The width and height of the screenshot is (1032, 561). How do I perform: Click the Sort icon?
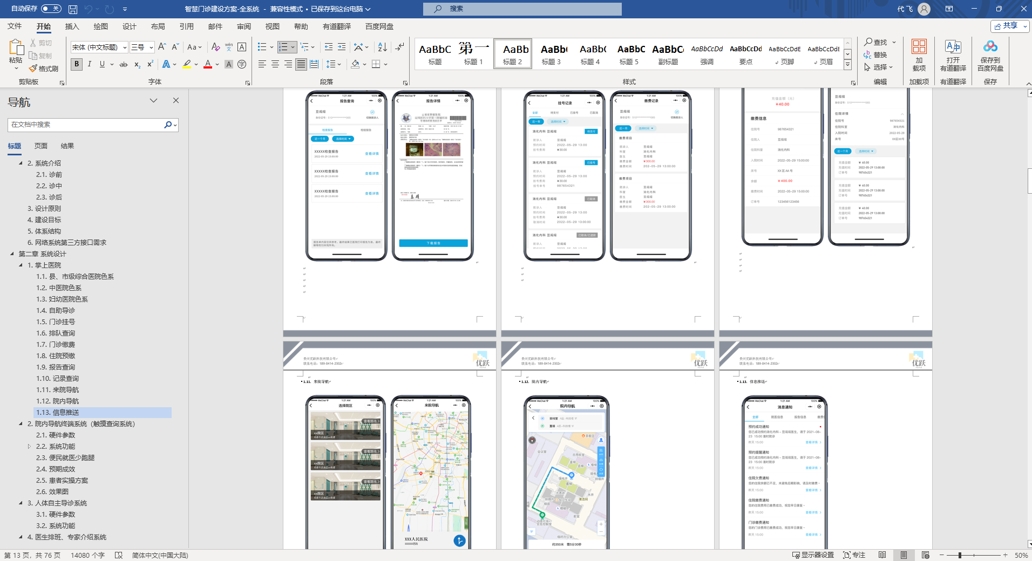coord(382,47)
